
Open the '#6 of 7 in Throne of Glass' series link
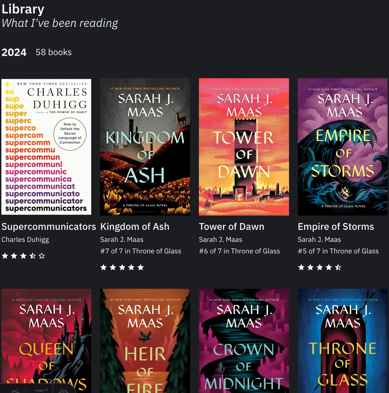click(x=240, y=251)
